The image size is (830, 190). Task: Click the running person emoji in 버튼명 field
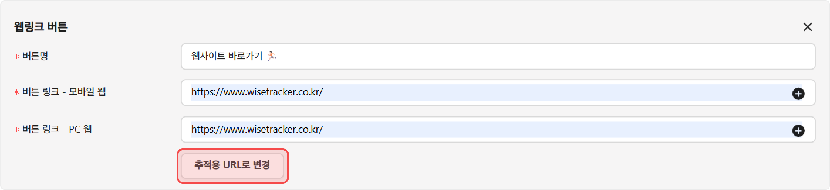click(271, 56)
